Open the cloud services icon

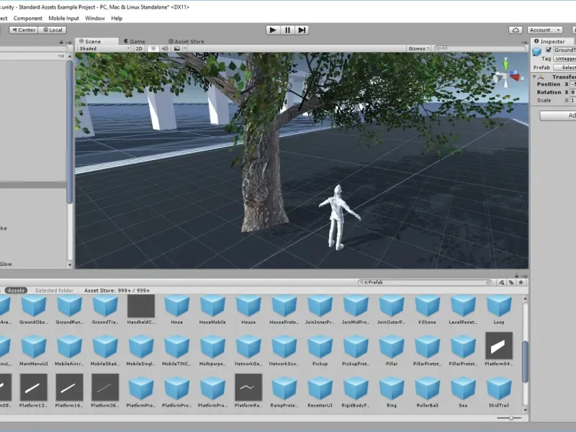click(516, 30)
